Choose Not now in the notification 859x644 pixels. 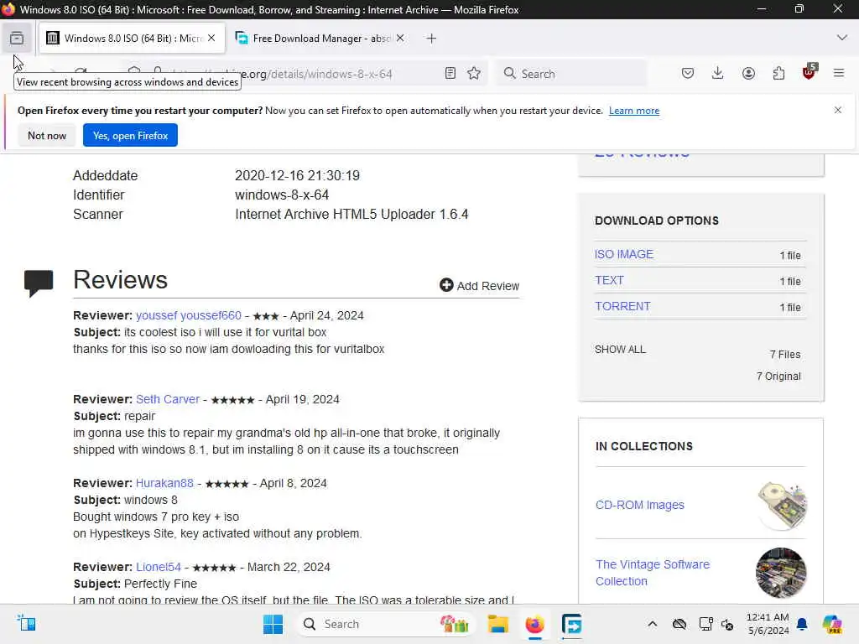pyautogui.click(x=47, y=135)
